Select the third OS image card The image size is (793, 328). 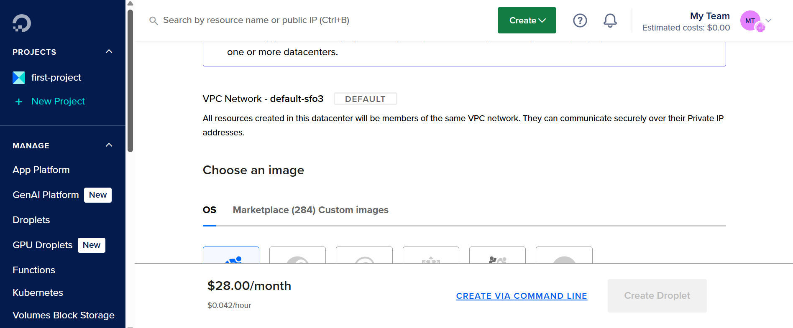[x=364, y=255]
